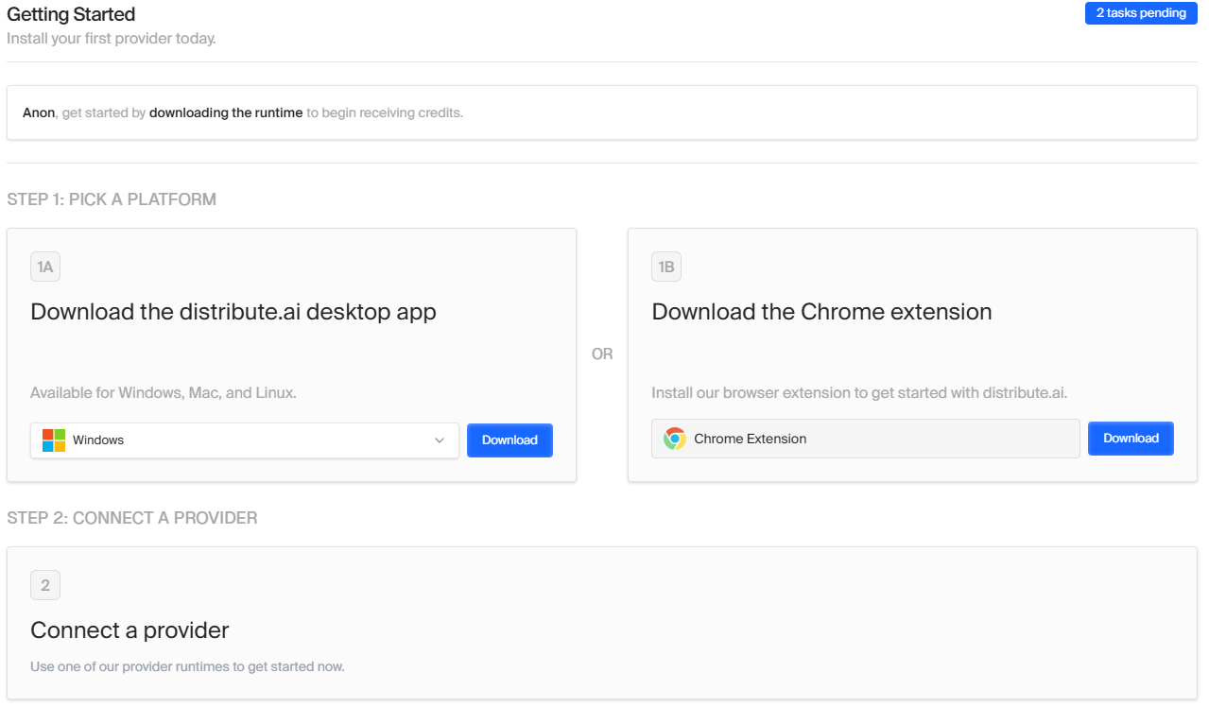
Task: Select the Chrome Extension field
Action: pos(865,439)
